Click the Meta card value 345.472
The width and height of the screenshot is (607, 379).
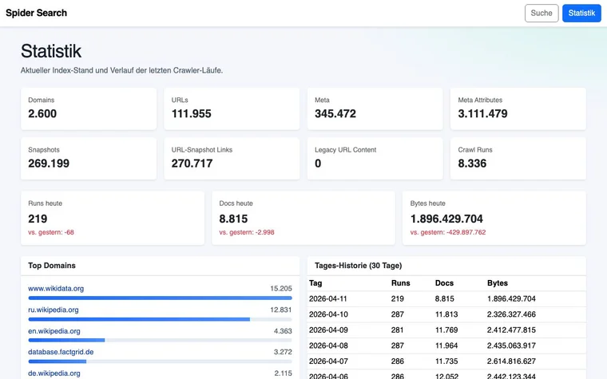click(335, 113)
